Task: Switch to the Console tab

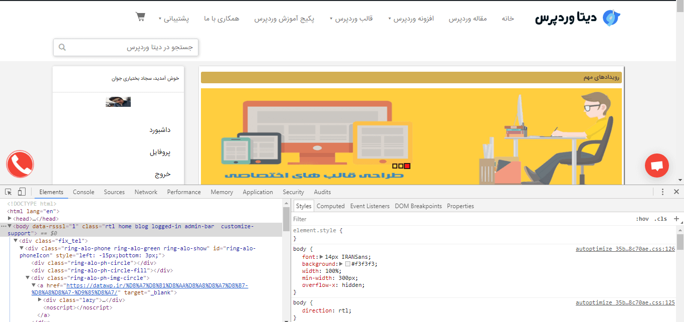Action: (x=83, y=192)
